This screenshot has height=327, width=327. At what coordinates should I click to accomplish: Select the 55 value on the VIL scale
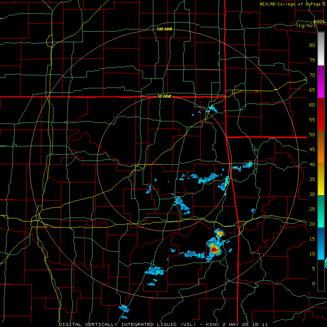click(312, 120)
